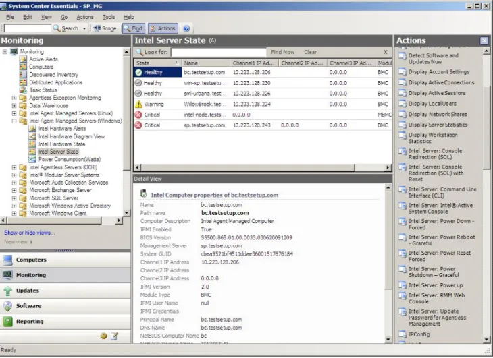
Task: Click the Reporting workspace icon
Action: click(x=7, y=322)
